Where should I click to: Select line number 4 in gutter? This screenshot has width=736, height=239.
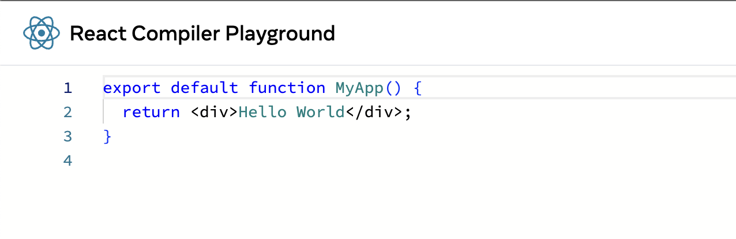click(x=68, y=160)
